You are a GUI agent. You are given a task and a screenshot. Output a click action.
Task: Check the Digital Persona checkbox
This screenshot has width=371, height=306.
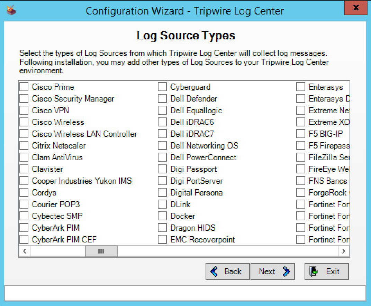coord(162,193)
